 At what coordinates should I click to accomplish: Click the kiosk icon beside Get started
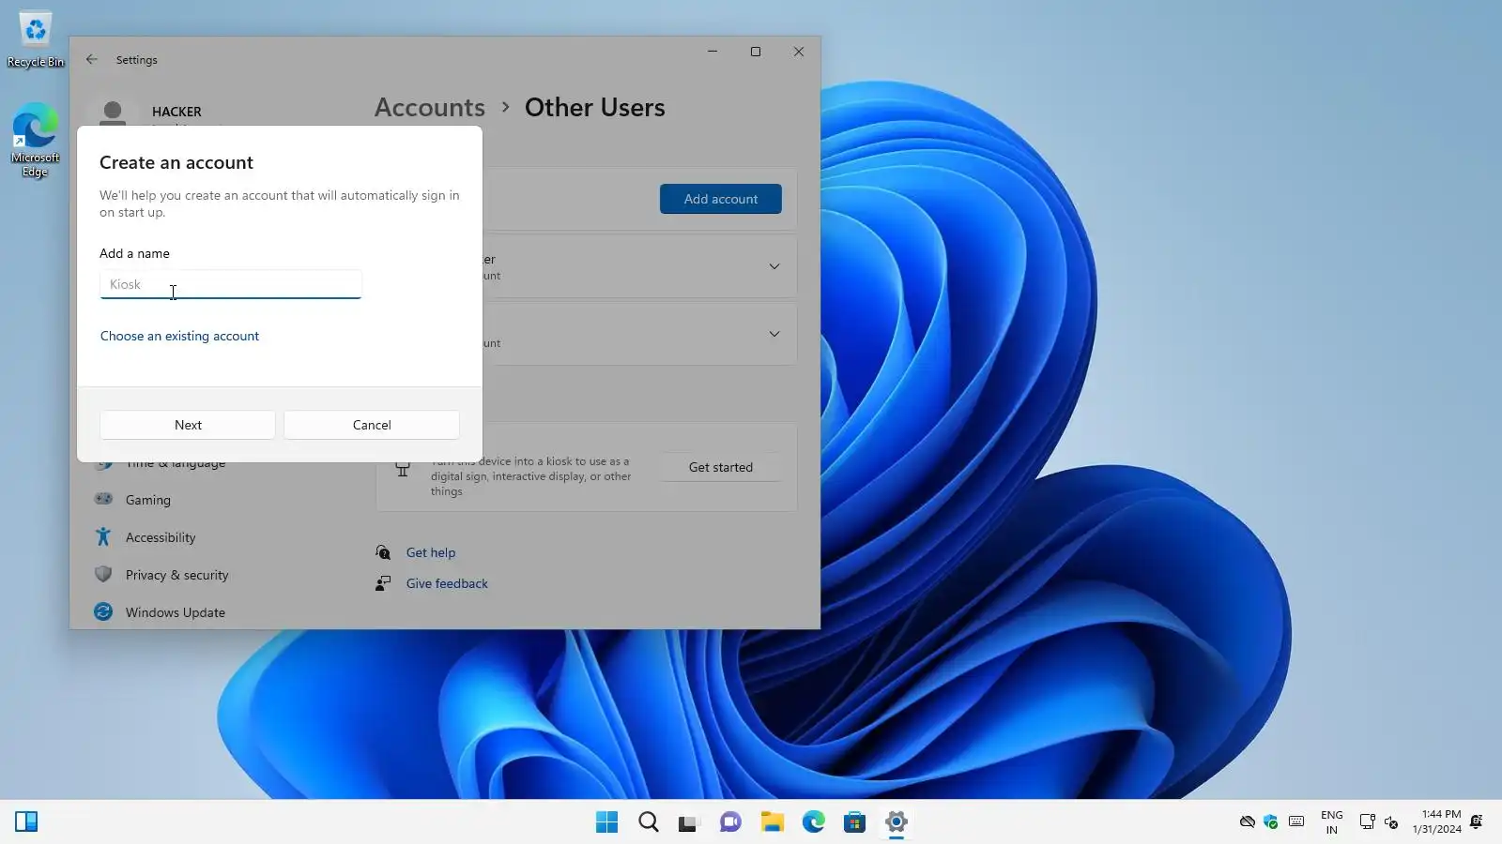pos(403,468)
